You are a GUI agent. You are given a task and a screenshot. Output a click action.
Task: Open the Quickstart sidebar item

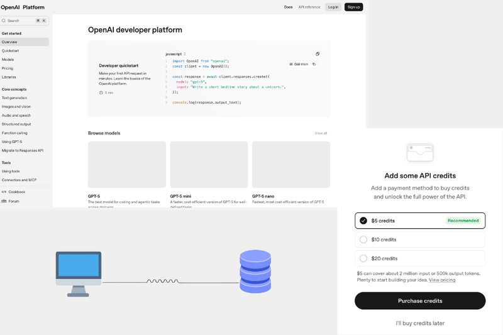[x=10, y=50]
